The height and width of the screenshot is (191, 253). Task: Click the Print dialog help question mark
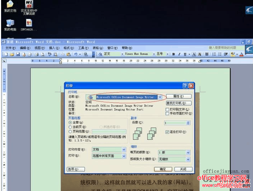pos(185,86)
